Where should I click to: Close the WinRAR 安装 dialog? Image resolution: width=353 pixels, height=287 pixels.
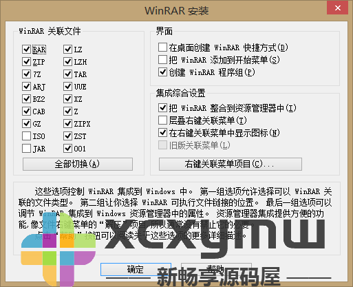pyautogui.click(x=338, y=8)
